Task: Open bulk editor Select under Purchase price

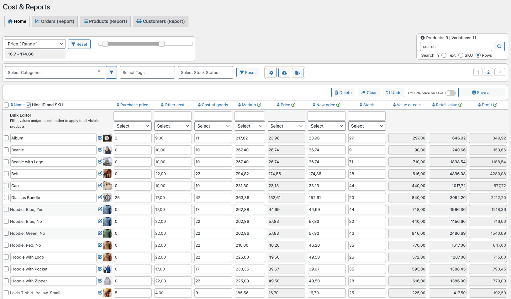Action: point(133,126)
